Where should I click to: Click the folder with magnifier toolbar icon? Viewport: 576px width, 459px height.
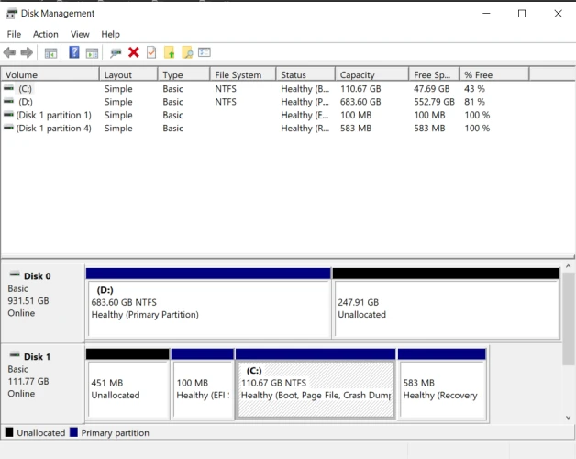187,53
